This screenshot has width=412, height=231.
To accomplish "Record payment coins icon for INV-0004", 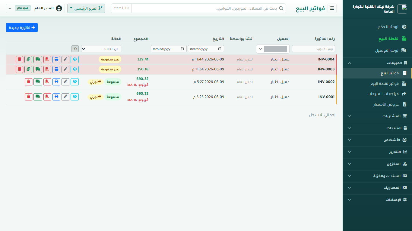I will click(x=28, y=59).
